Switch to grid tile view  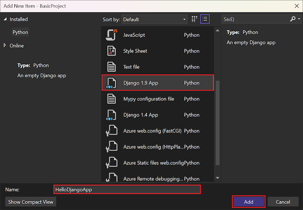tap(194, 19)
